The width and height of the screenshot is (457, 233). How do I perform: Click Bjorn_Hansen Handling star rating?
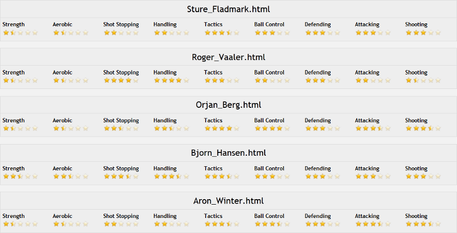tap(172, 176)
